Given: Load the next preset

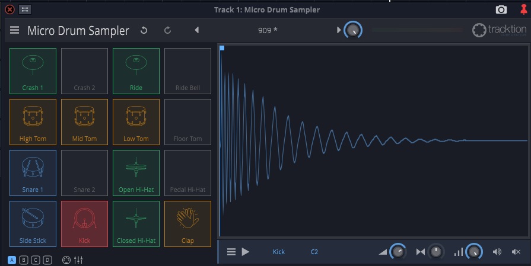Looking at the screenshot, I should (x=339, y=30).
